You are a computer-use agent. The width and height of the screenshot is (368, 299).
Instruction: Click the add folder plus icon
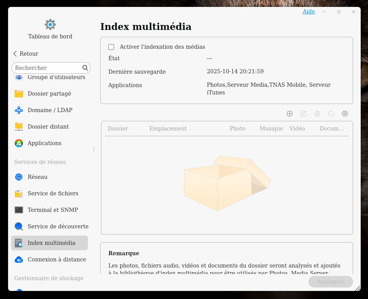tap(290, 114)
